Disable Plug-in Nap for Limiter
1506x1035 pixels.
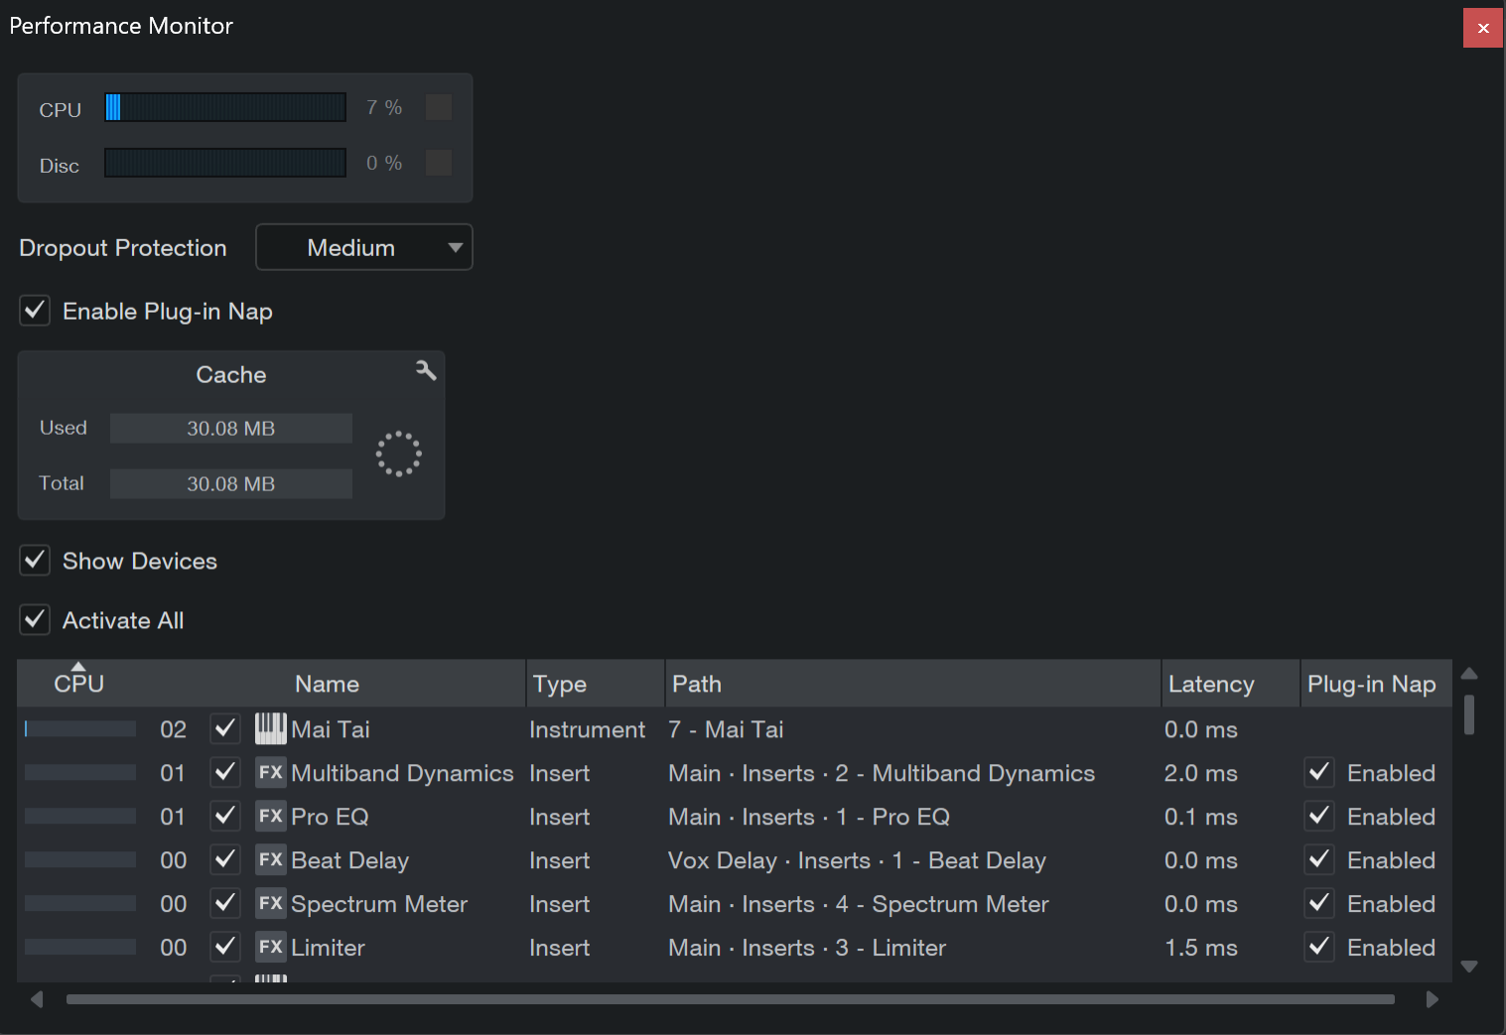tap(1319, 947)
